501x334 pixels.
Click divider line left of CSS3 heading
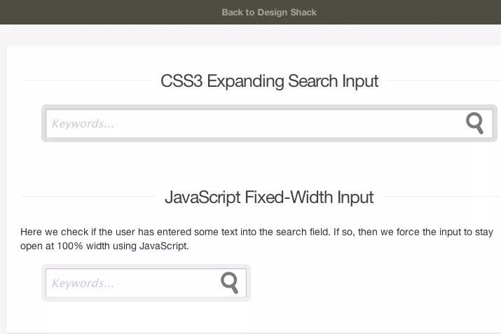84,81
